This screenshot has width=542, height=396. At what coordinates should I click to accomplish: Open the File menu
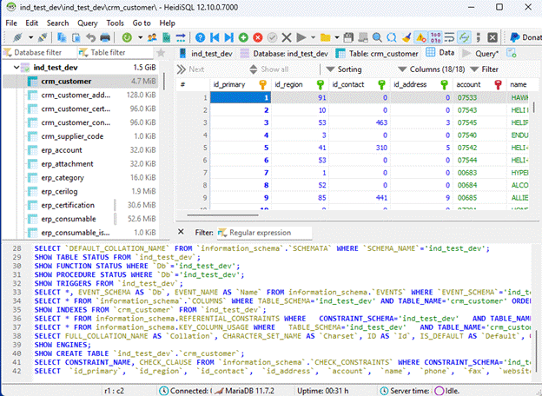click(11, 23)
